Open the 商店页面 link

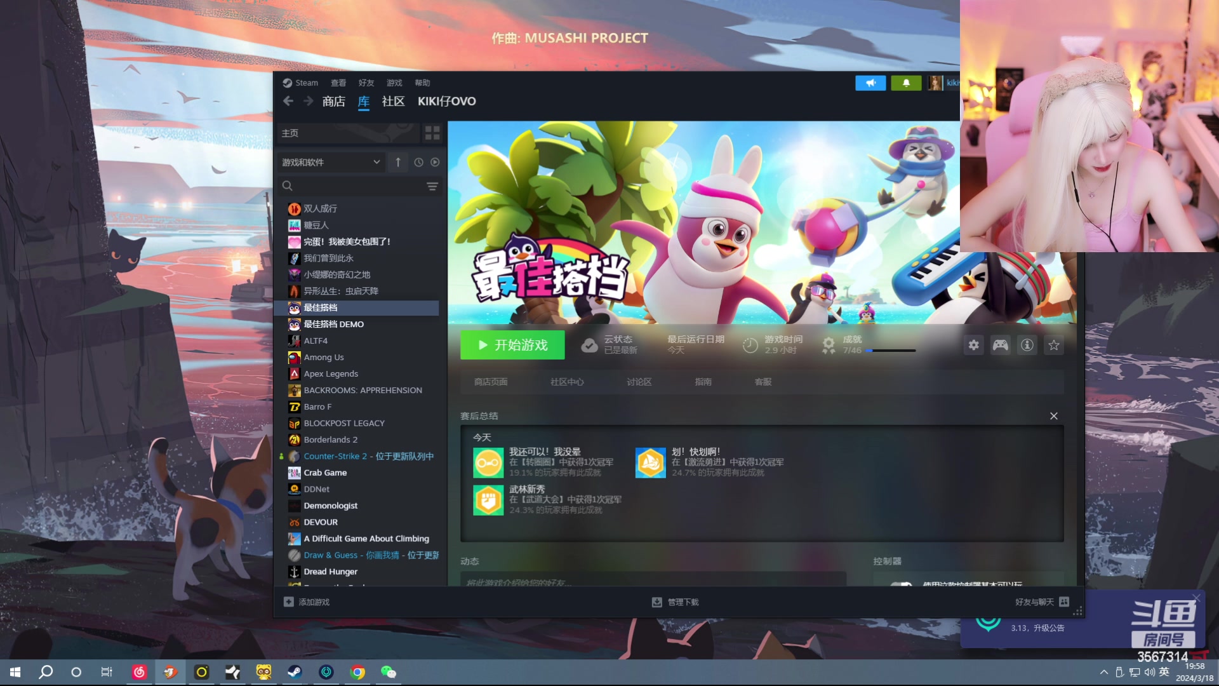click(491, 382)
